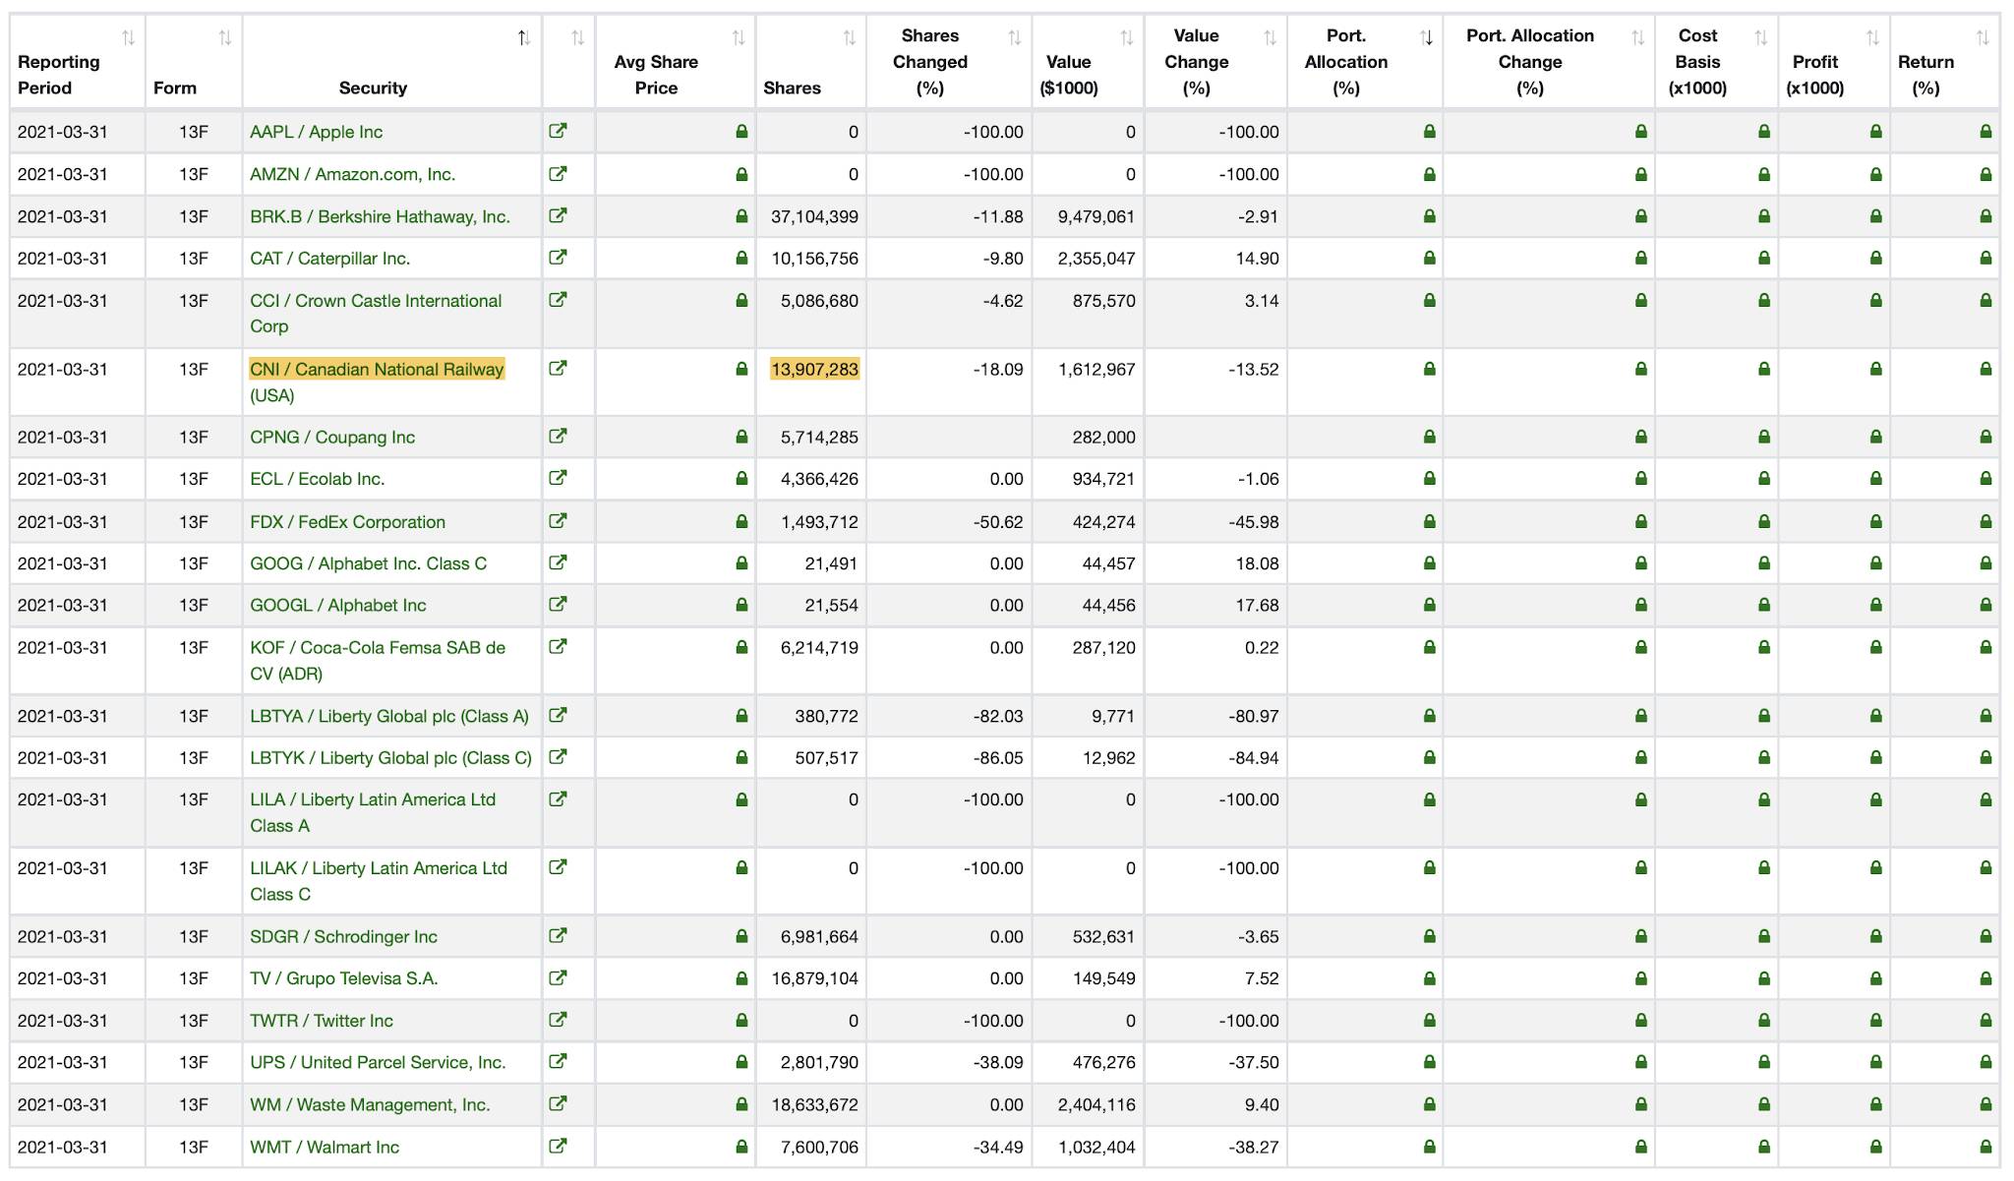Open external link icon for AAPL row
2014x1181 pixels.
pos(558,131)
